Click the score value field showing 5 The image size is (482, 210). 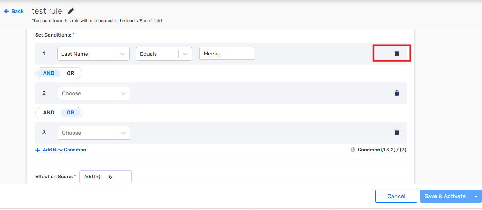coord(118,177)
